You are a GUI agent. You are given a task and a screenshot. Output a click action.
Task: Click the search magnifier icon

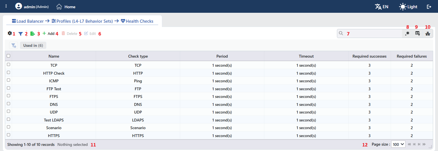341,33
